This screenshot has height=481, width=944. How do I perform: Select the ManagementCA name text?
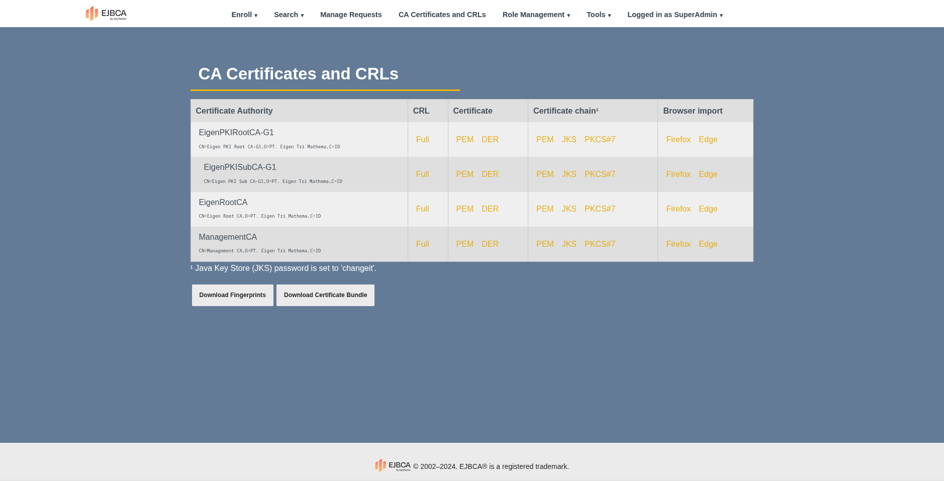(228, 237)
